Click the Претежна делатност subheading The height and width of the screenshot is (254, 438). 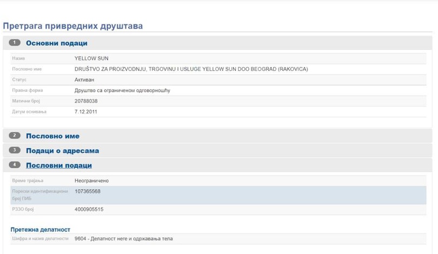coord(41,230)
